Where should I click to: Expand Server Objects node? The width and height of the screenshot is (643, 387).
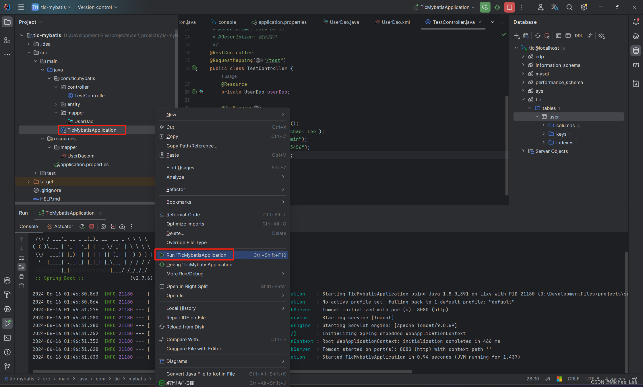coord(523,151)
